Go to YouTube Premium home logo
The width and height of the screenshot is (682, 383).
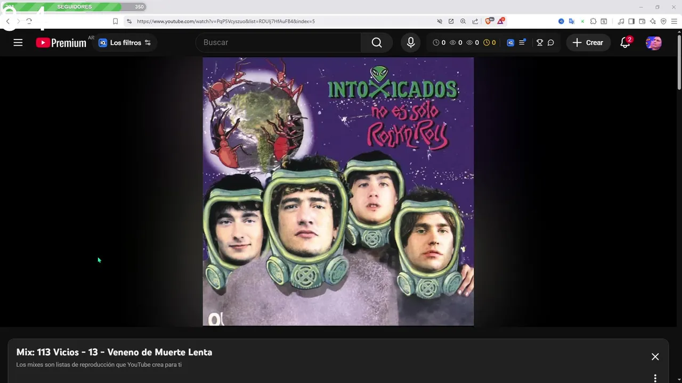61,43
